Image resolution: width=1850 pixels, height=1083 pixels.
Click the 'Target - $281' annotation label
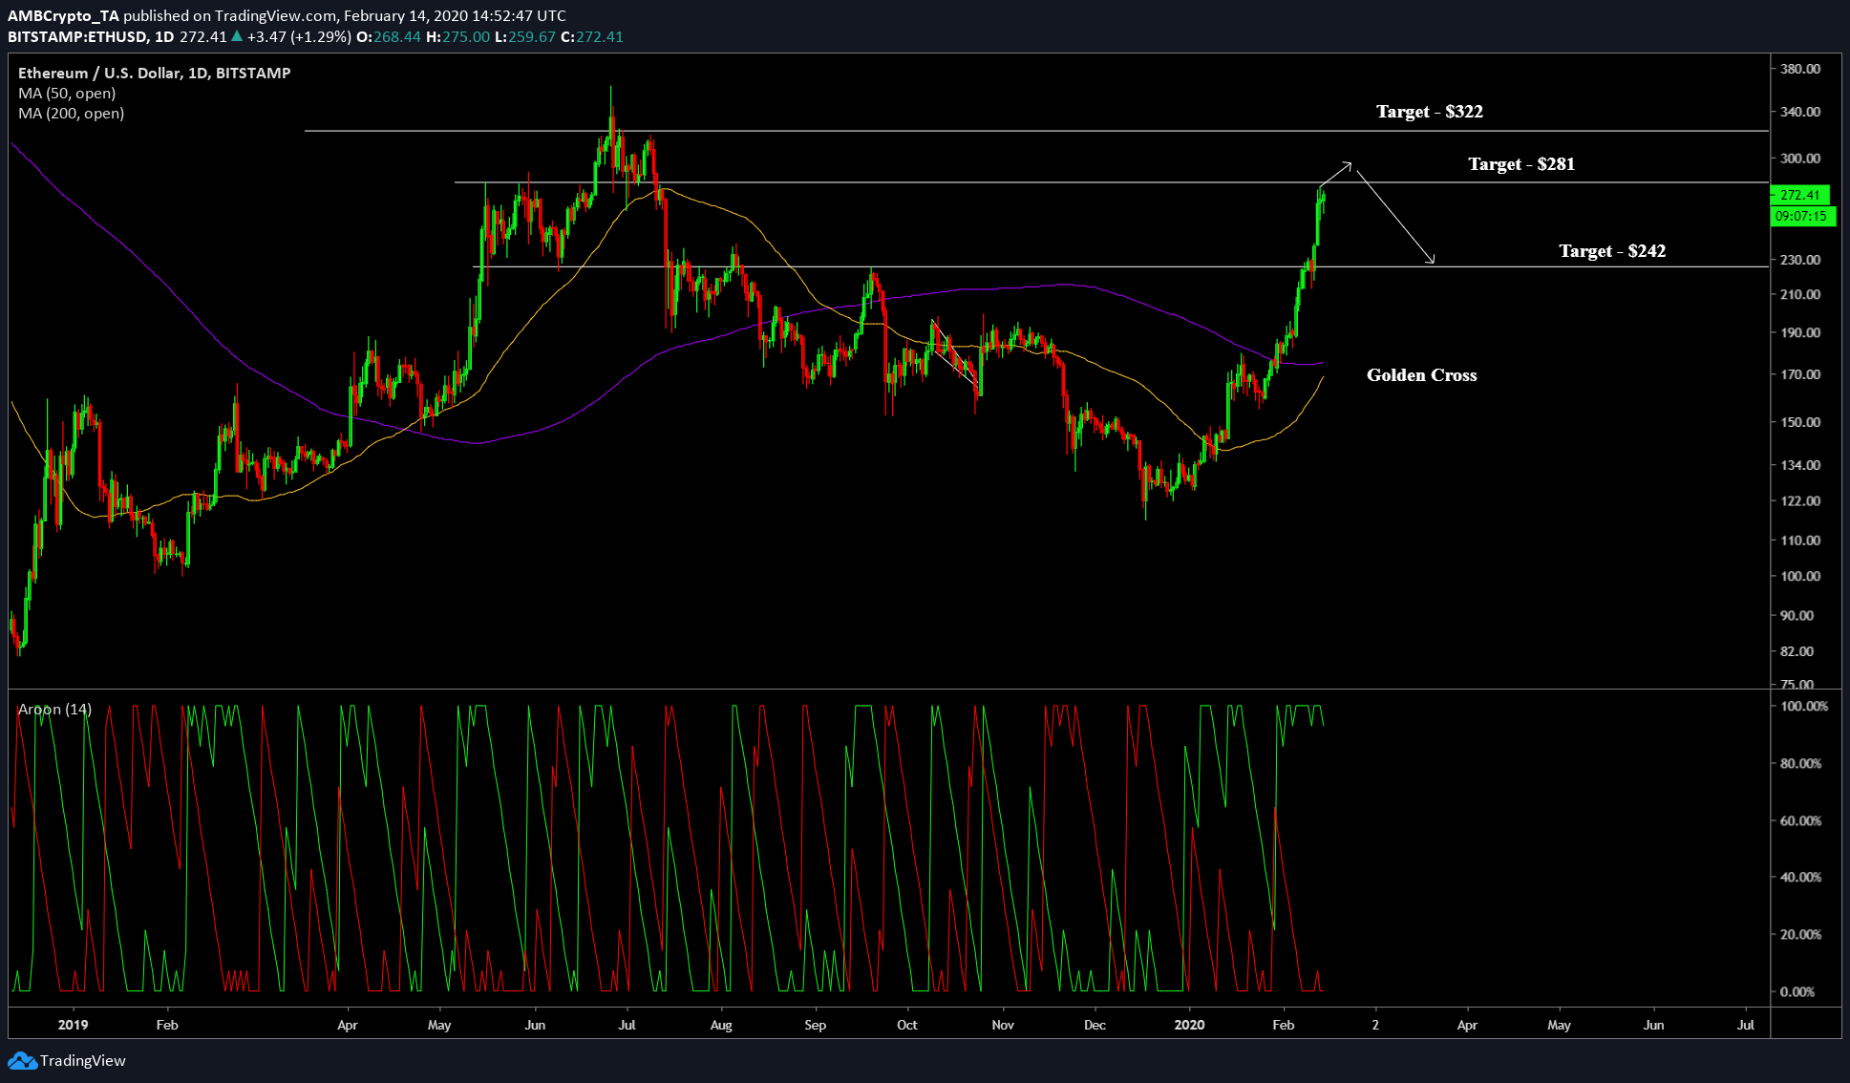tap(1521, 164)
